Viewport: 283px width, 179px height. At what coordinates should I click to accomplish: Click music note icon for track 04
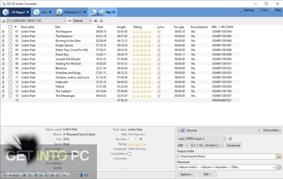tap(3, 45)
